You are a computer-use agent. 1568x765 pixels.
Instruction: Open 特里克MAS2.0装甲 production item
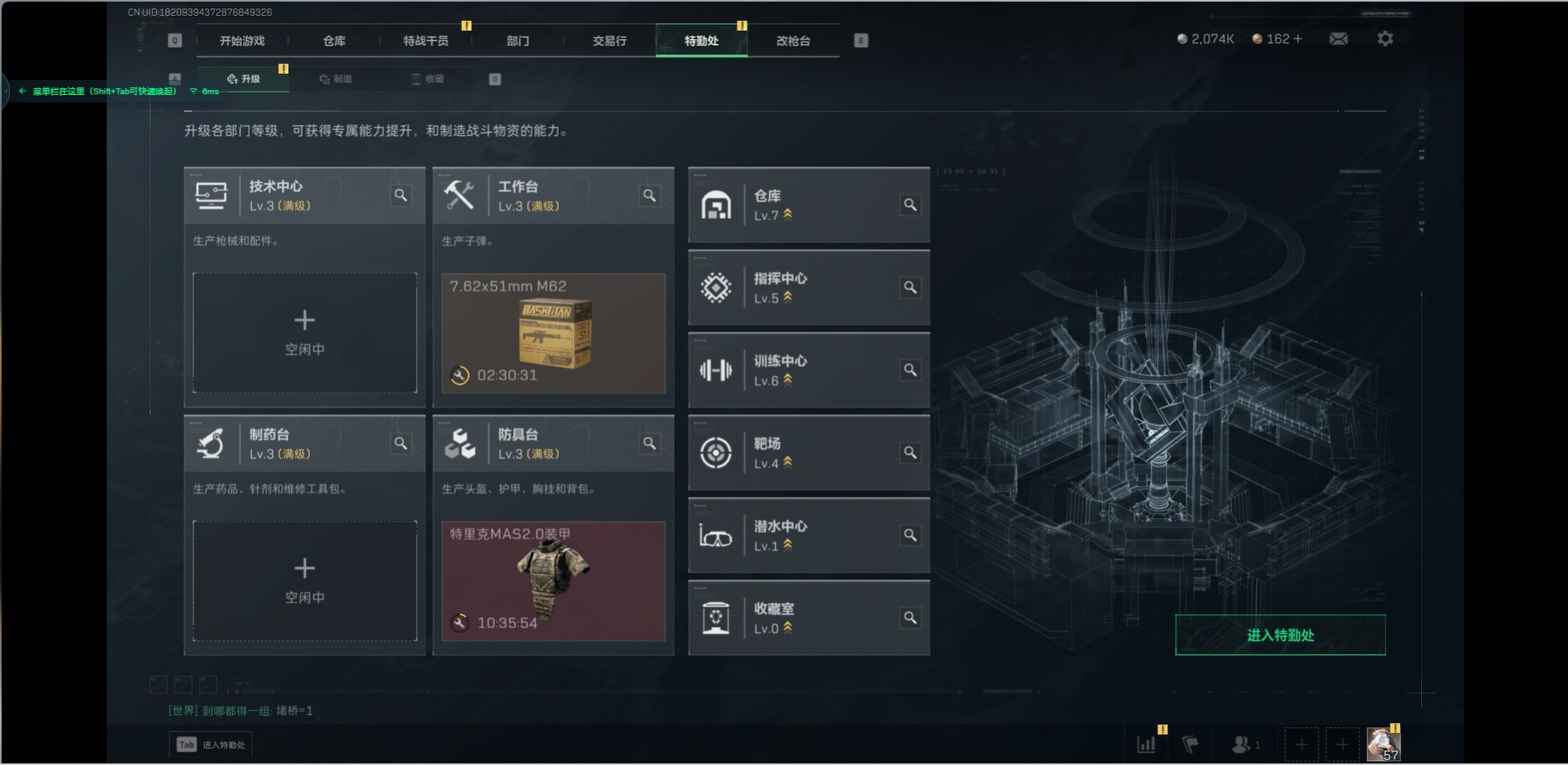554,581
